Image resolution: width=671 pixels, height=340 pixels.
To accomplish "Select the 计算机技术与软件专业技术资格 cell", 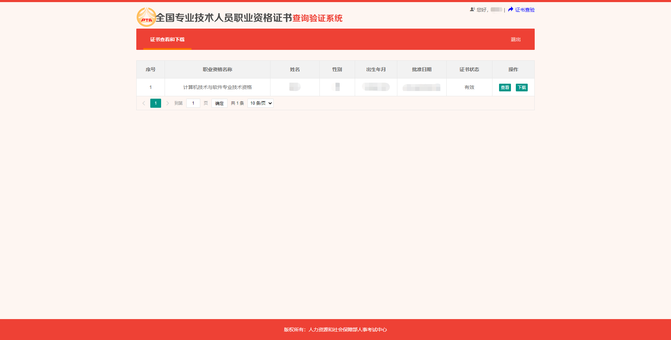I will (217, 87).
